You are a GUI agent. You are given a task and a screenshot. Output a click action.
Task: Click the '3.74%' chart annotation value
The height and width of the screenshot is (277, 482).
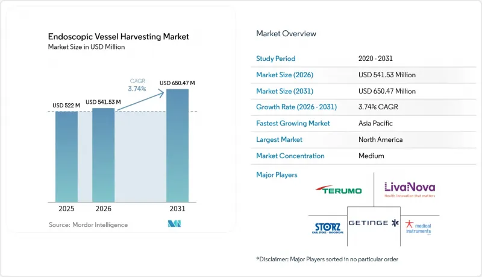(x=137, y=89)
